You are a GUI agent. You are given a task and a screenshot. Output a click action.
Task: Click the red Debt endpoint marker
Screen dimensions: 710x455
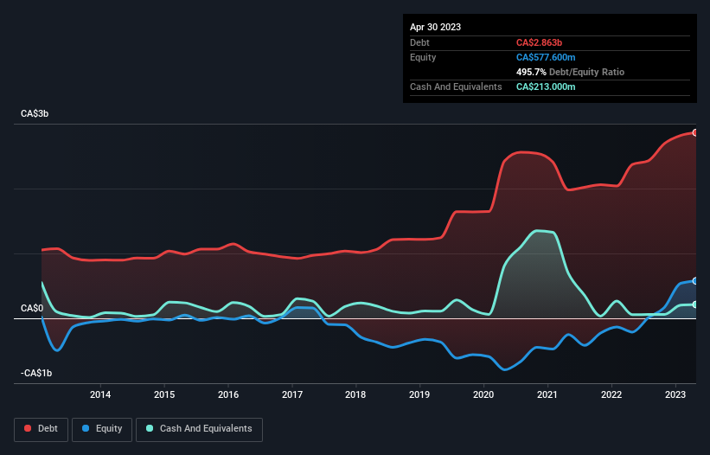coord(695,132)
